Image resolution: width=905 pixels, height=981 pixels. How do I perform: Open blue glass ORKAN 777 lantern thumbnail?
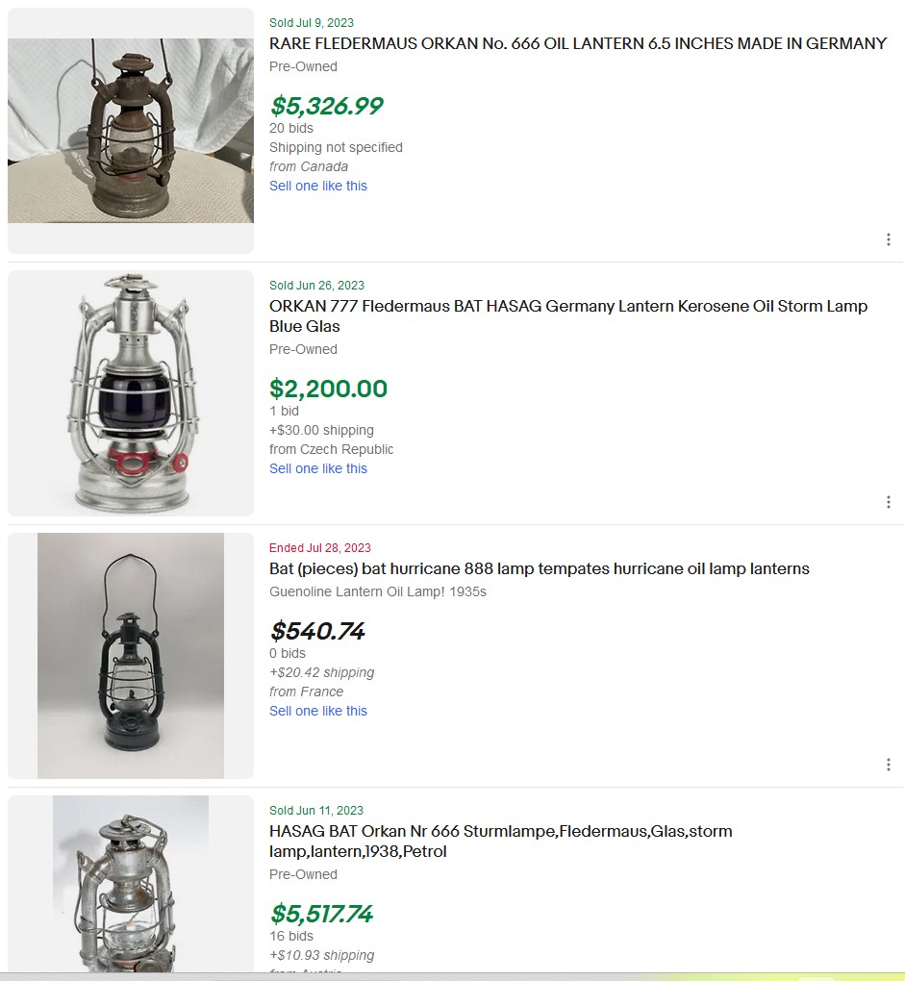pos(131,393)
